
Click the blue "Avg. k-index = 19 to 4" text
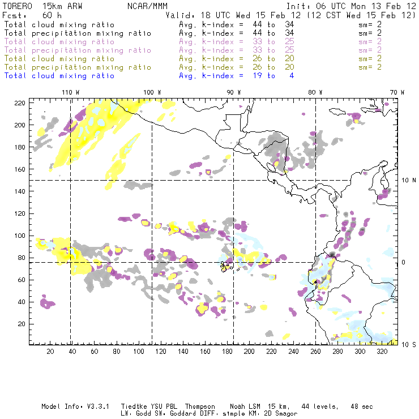[237, 76]
